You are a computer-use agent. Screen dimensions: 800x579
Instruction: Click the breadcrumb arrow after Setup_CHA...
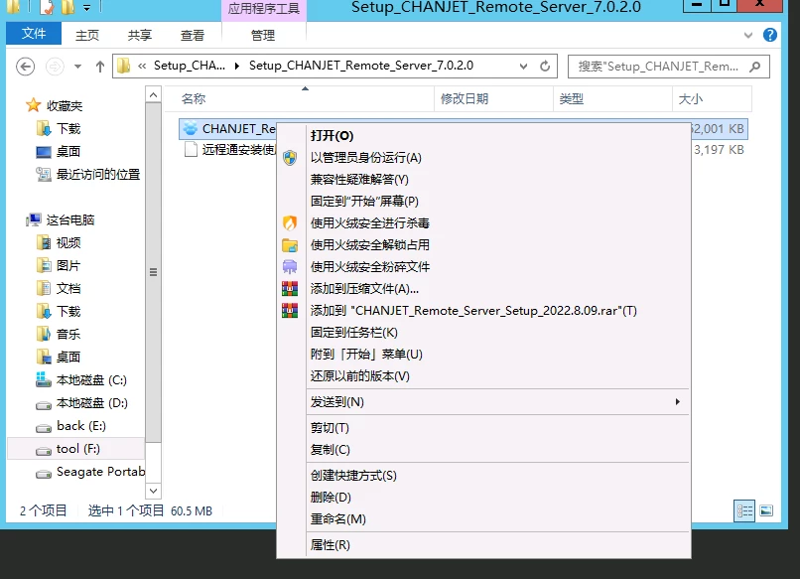[237, 66]
